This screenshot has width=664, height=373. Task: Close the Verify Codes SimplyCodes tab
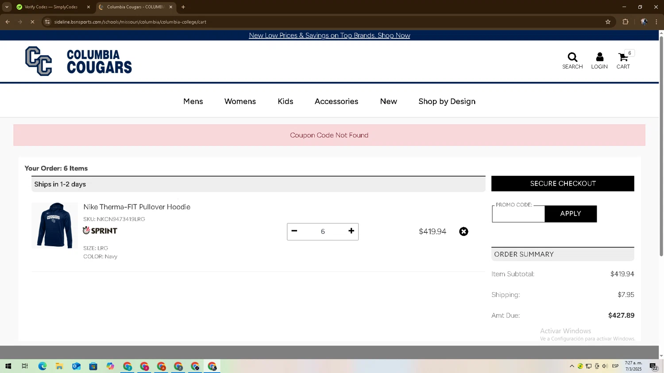click(x=89, y=7)
